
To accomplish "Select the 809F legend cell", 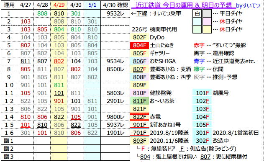I will click(139, 85).
